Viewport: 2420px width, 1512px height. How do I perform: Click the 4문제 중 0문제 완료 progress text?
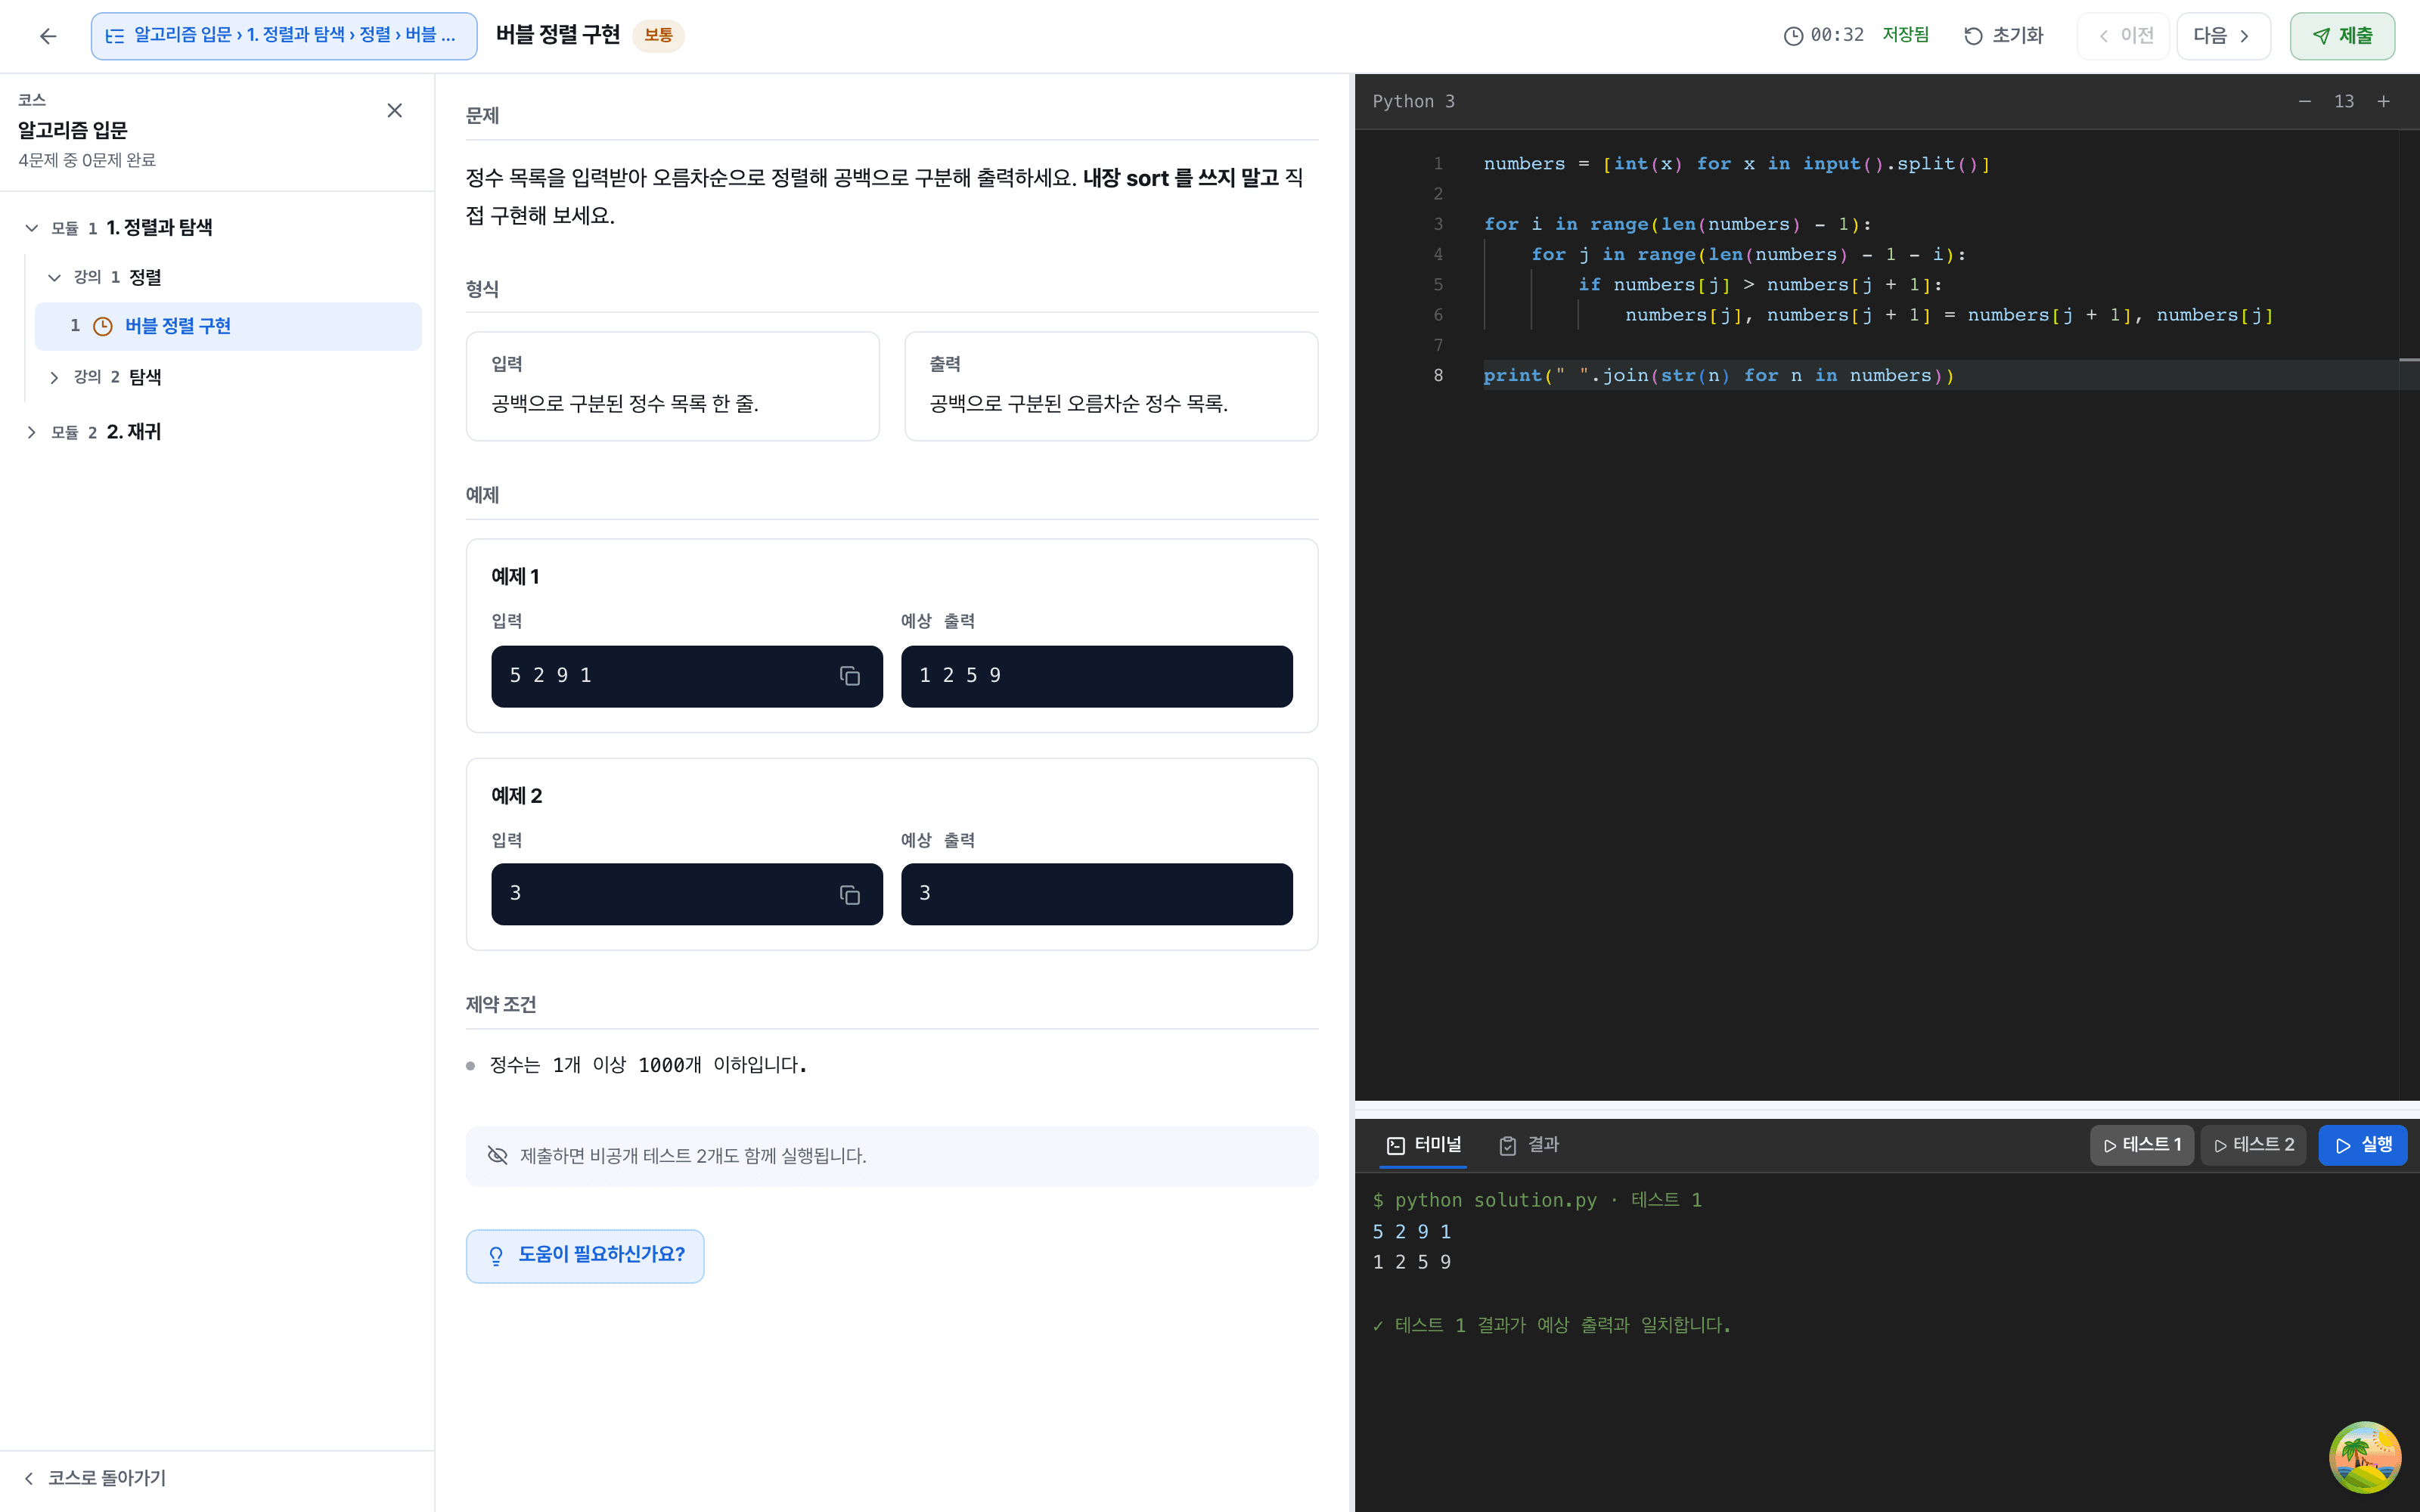[87, 160]
